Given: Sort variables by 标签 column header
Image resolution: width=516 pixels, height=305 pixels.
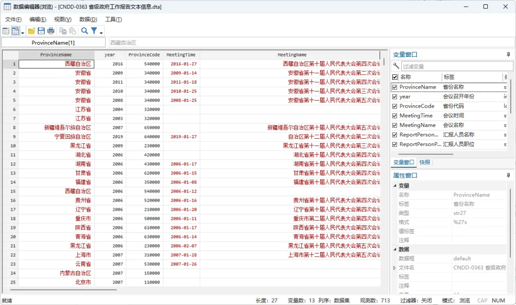Looking at the screenshot, I should point(472,77).
